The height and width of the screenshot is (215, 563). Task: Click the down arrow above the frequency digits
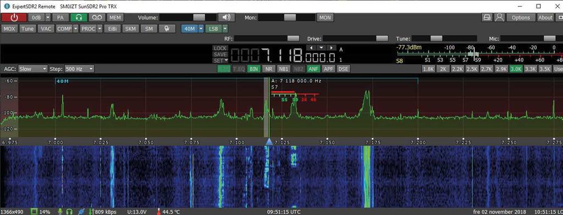click(321, 48)
